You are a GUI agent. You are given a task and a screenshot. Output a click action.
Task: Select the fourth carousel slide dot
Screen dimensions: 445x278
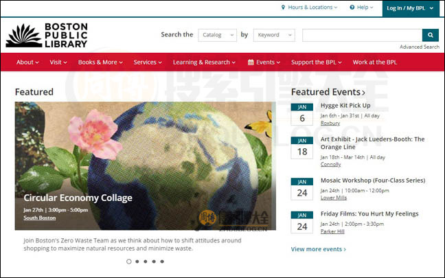coord(154,262)
